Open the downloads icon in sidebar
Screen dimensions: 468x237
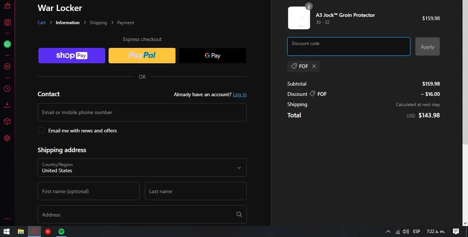pos(7,105)
